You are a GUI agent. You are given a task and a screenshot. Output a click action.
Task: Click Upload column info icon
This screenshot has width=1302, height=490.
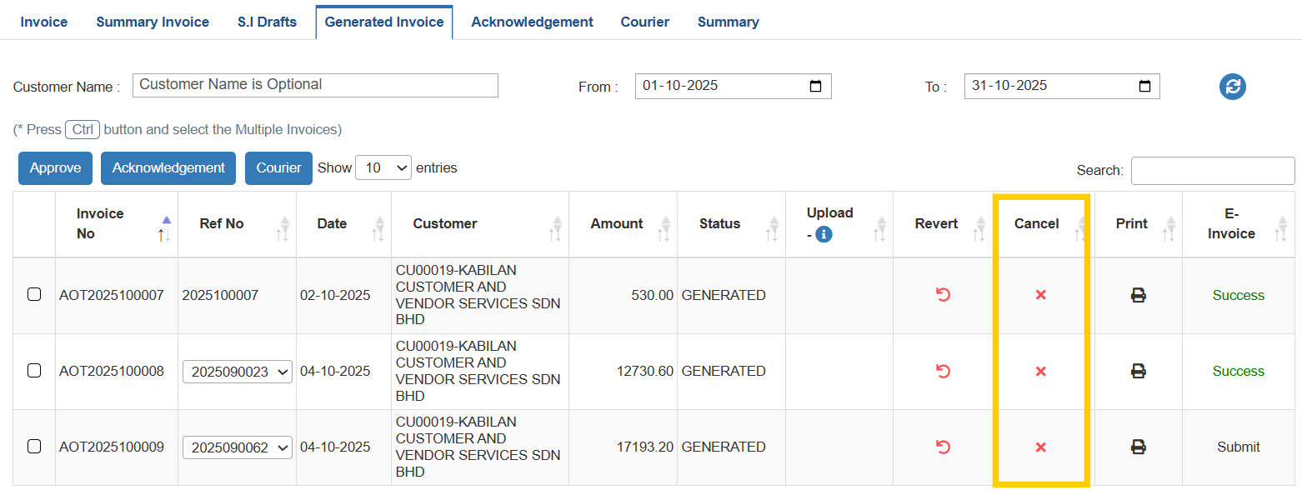pos(824,234)
